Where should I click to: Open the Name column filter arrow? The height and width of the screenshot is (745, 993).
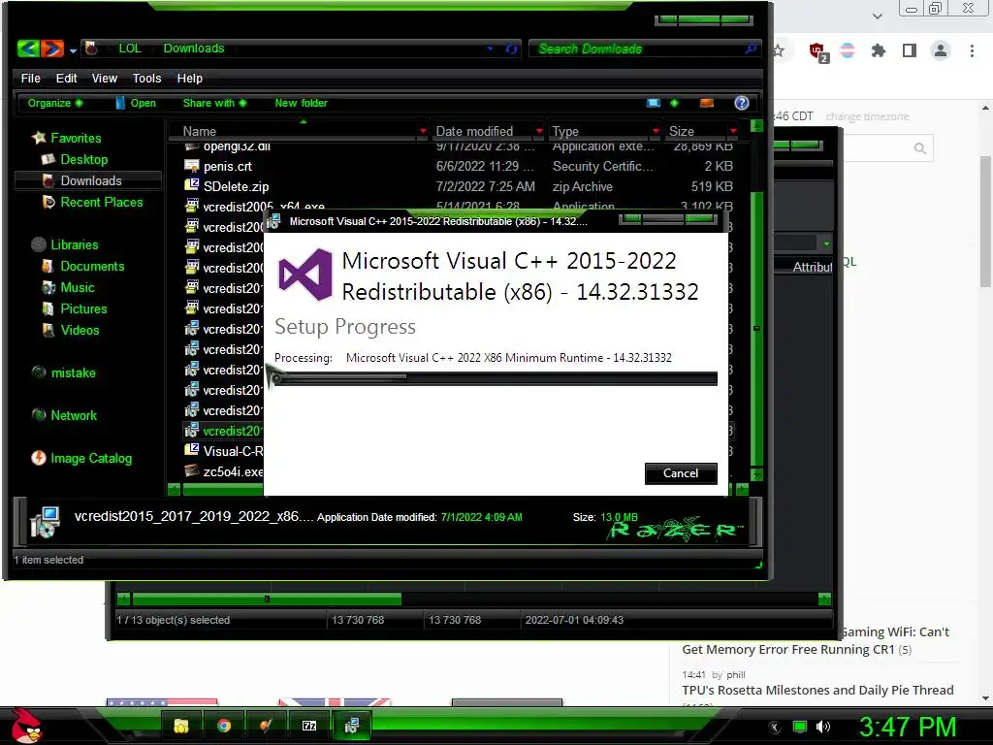pyautogui.click(x=423, y=131)
